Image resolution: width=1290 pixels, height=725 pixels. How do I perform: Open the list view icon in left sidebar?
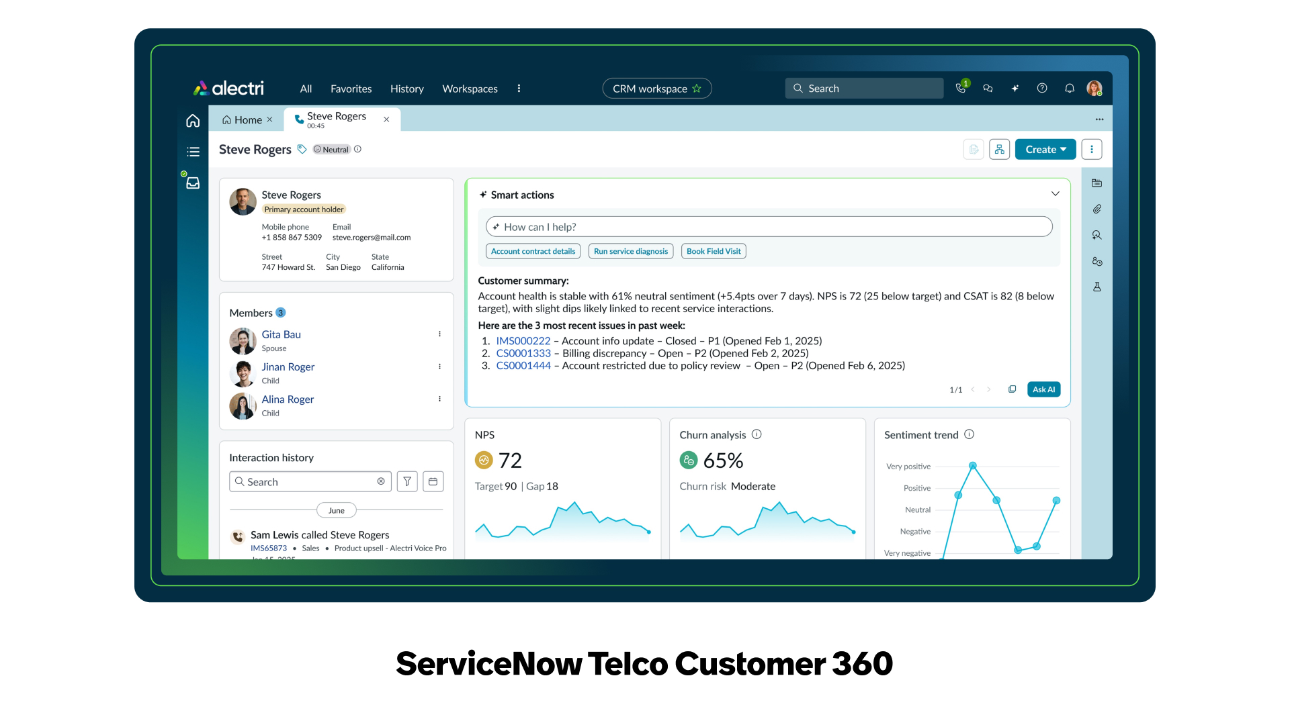(x=193, y=152)
